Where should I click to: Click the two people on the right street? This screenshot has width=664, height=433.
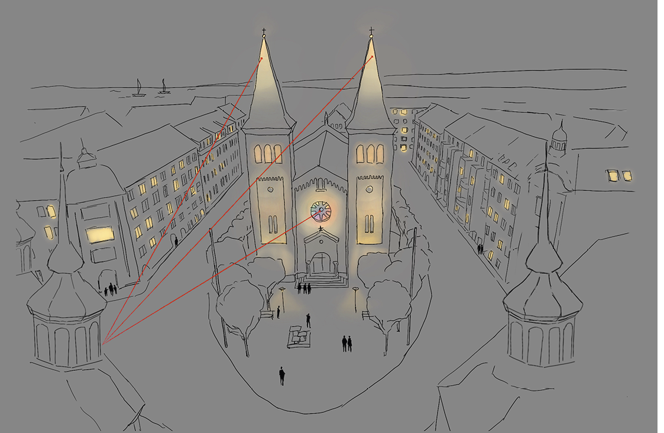[480, 249]
